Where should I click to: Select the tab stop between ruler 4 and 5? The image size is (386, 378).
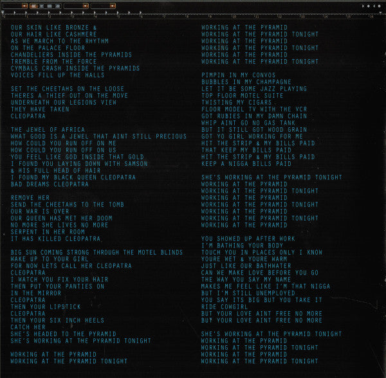coord(106,13)
